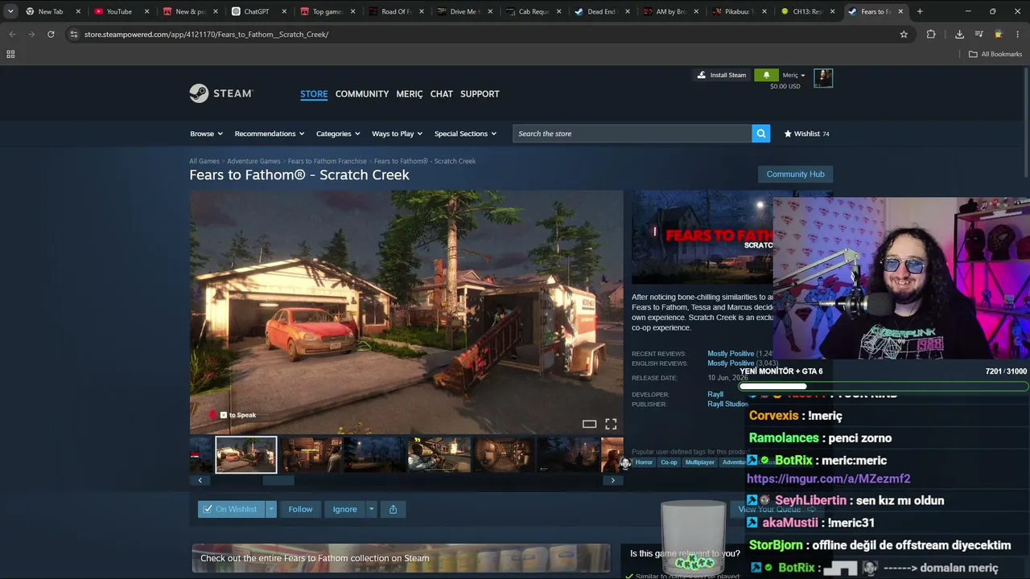This screenshot has height=579, width=1030.
Task: Open the COMMUNITY menu
Action: click(x=362, y=94)
